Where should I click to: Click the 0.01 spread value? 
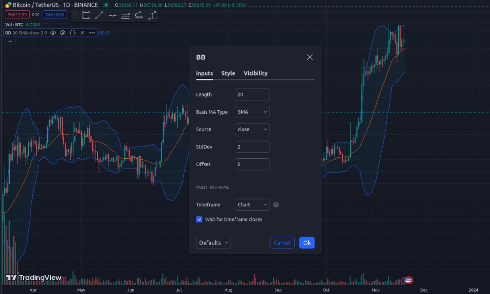(36, 15)
